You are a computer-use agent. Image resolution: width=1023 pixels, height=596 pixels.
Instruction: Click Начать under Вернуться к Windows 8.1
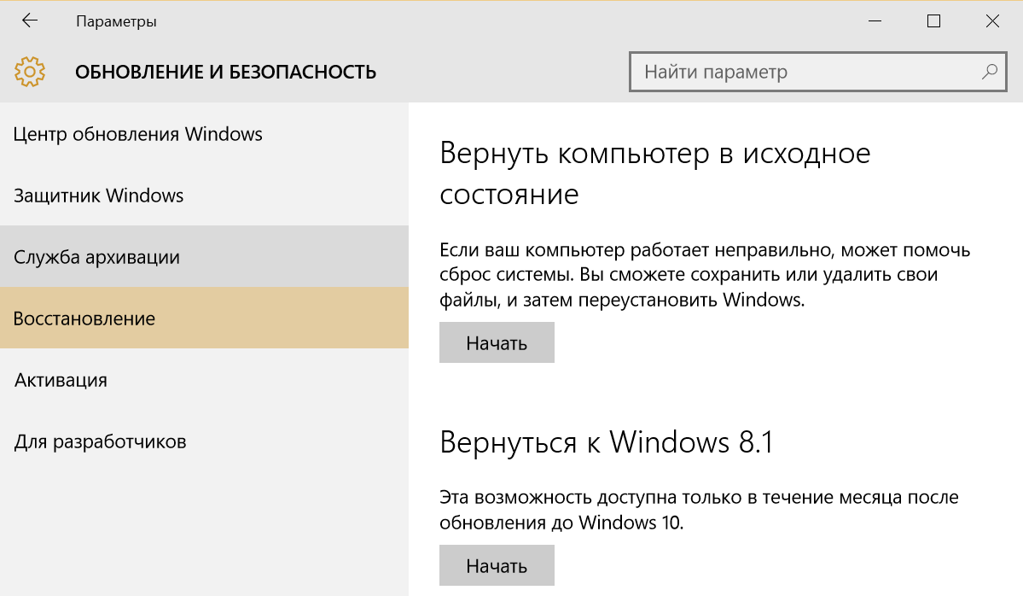tap(497, 565)
